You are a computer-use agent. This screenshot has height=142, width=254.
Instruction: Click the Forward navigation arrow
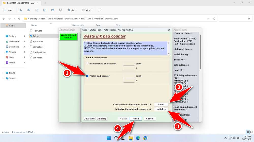coord(9,19)
